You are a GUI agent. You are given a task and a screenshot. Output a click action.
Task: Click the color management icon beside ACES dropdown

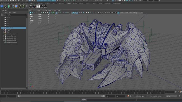[118, 13]
